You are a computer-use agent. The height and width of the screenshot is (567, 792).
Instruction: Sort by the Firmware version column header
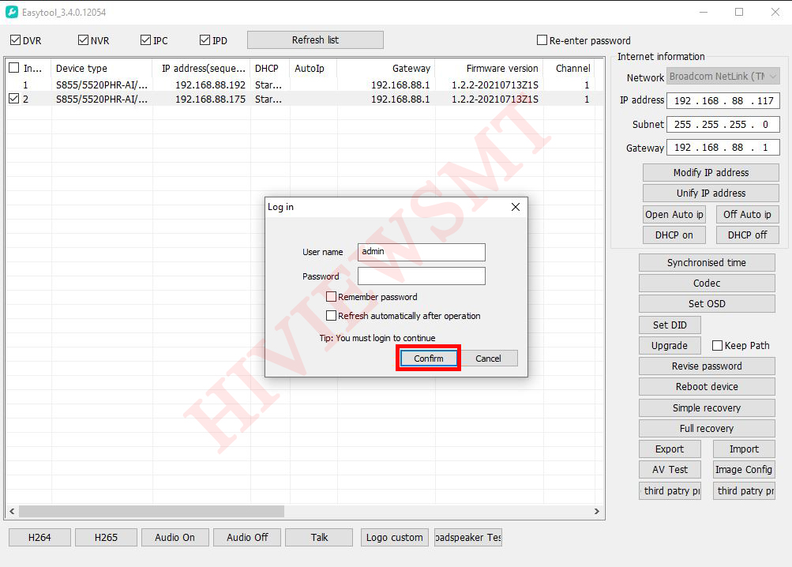(501, 69)
